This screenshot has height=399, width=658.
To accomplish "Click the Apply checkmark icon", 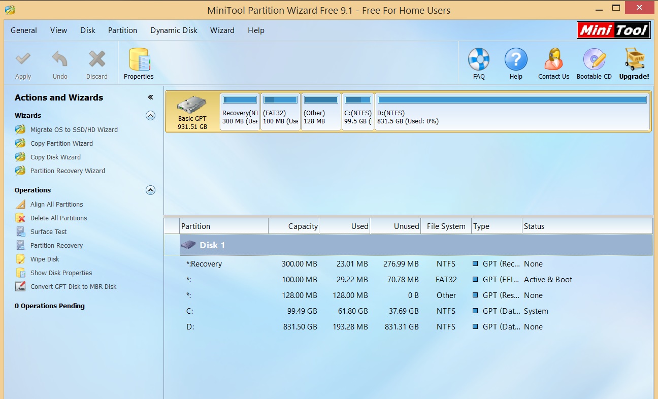I will [23, 59].
